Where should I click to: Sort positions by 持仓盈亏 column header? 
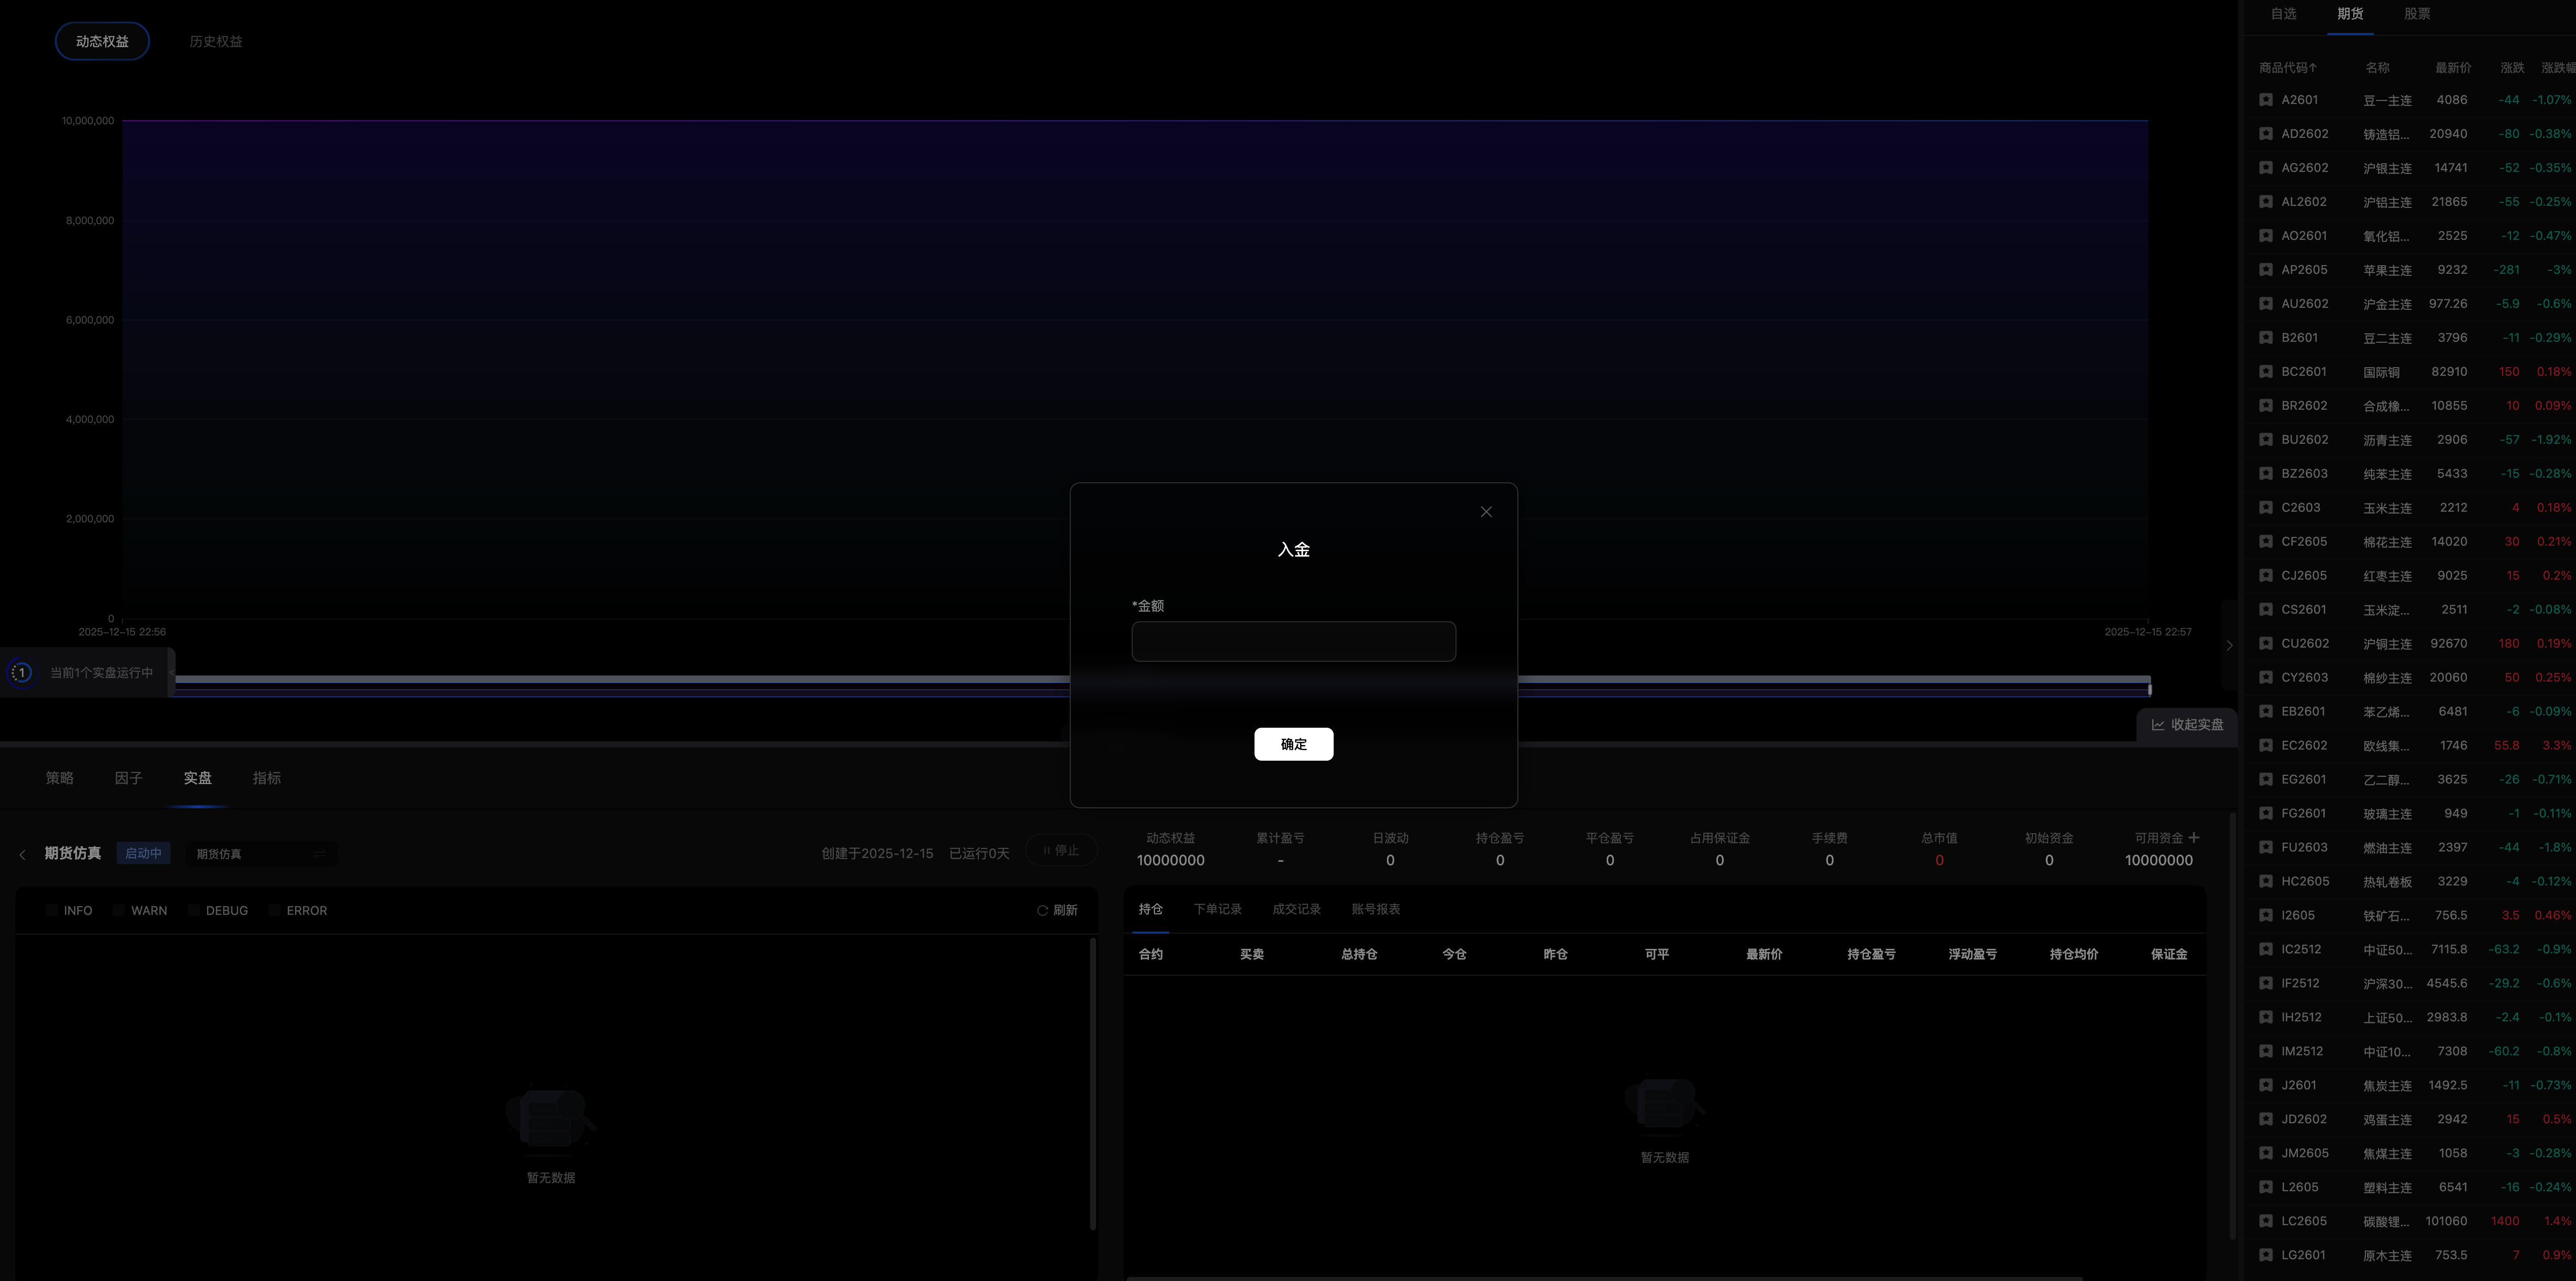click(x=1871, y=954)
